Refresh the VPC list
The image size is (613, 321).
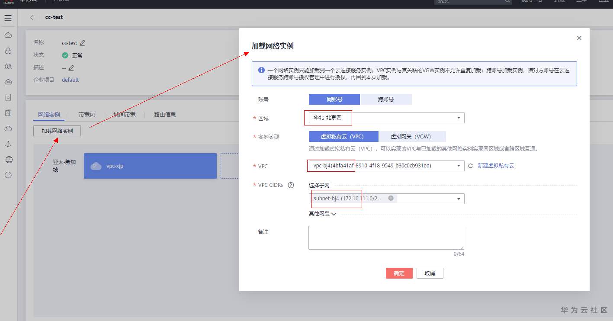click(471, 166)
